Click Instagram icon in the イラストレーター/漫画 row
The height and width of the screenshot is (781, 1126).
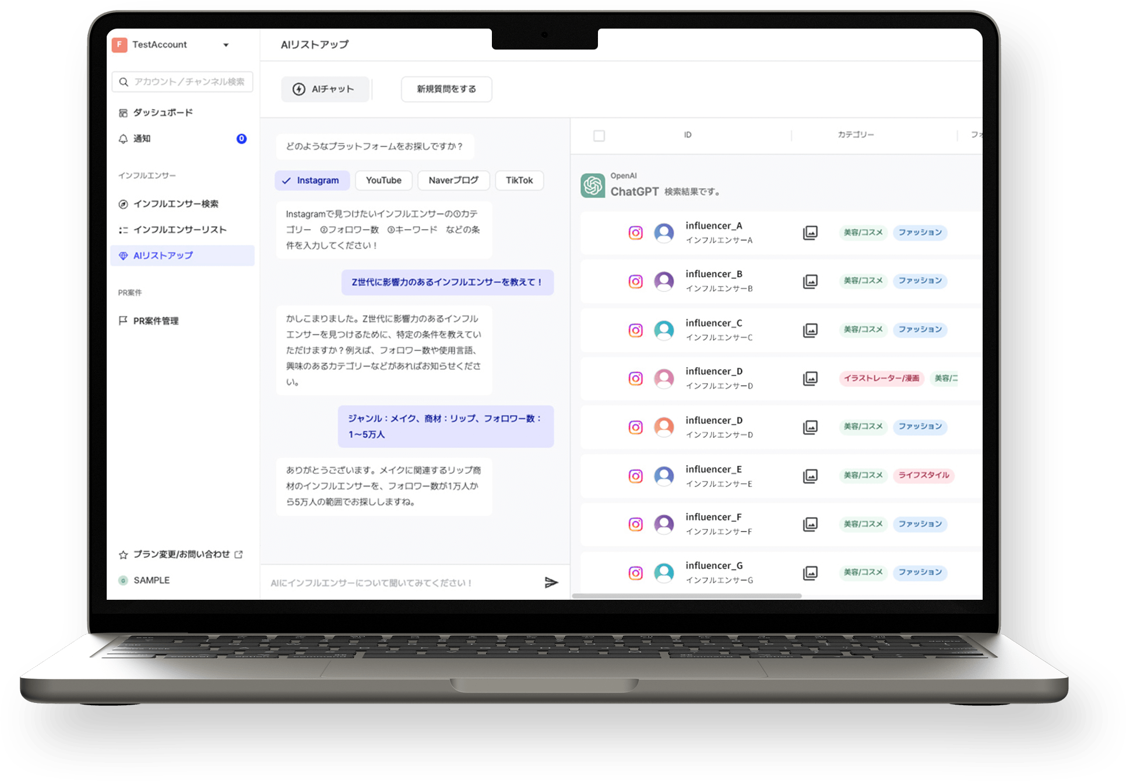pos(636,379)
